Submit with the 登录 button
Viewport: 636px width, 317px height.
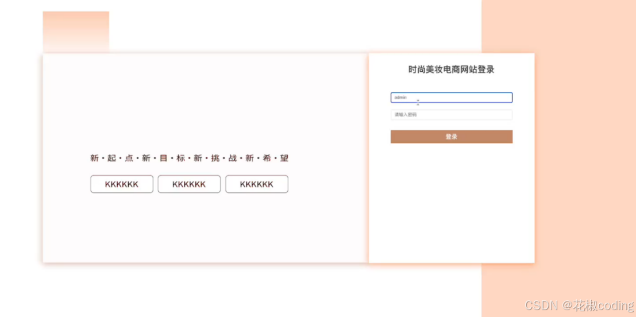click(452, 137)
